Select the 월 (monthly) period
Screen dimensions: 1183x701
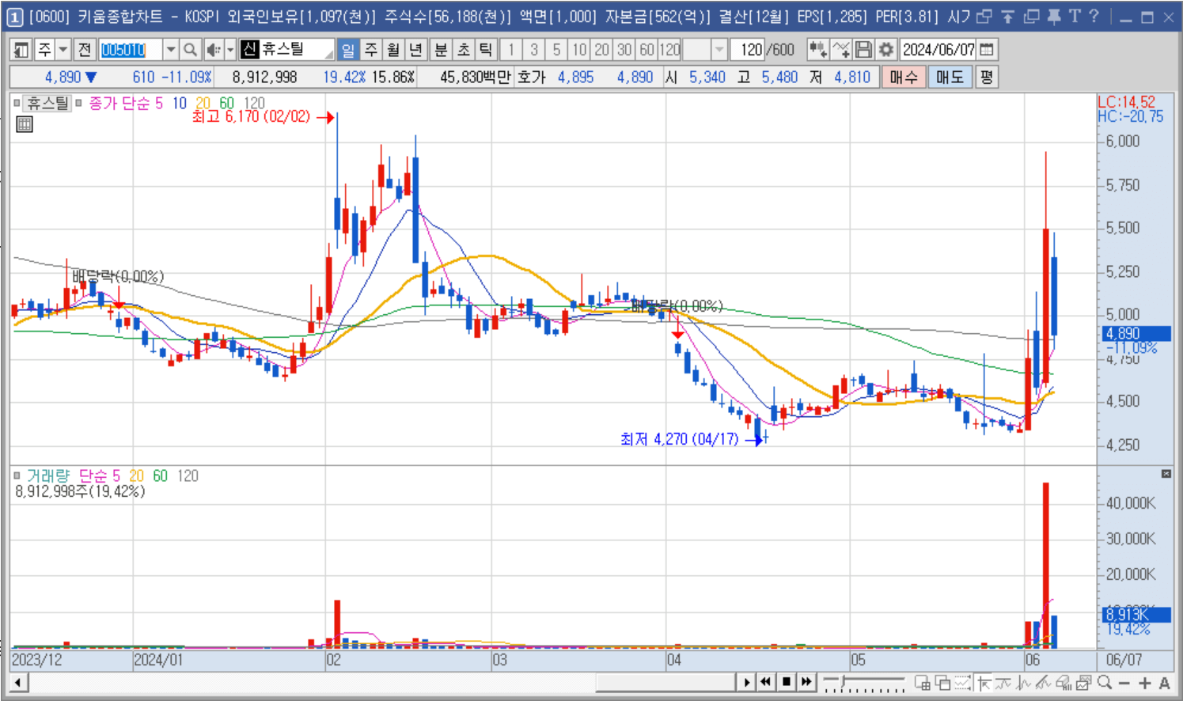click(x=393, y=50)
